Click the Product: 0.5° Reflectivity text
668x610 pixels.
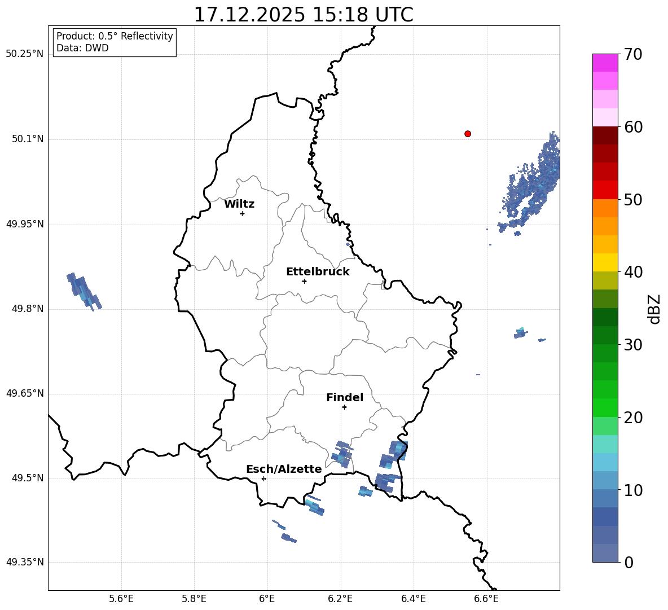pos(115,36)
